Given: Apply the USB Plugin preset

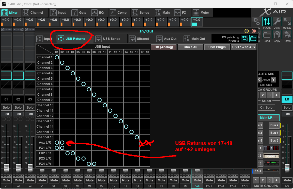Looking at the screenshot, I should [x=217, y=47].
